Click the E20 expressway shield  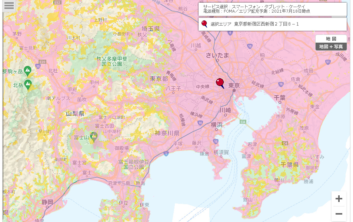coord(42,62)
